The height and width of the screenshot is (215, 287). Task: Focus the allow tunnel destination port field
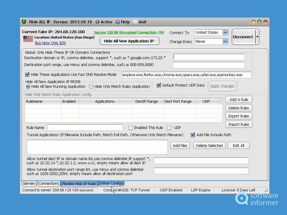[201, 171]
